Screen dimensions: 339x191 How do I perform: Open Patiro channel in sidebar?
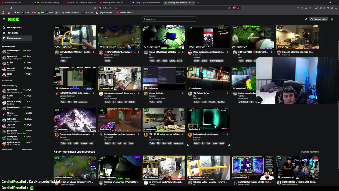[x=17, y=75]
